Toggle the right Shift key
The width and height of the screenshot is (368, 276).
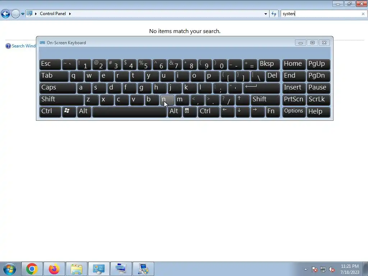pos(265,100)
